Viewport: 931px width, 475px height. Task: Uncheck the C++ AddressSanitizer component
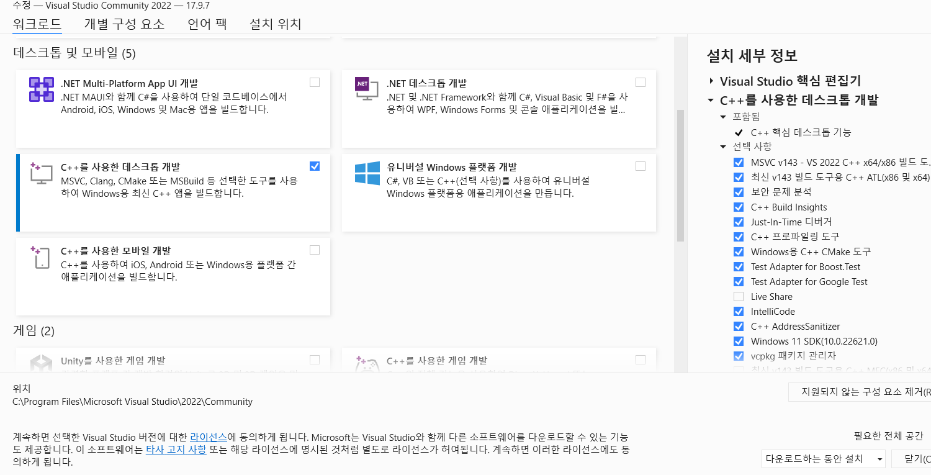click(x=739, y=326)
